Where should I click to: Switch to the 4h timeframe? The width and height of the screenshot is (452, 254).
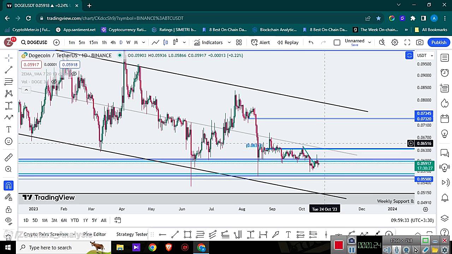click(x=113, y=42)
